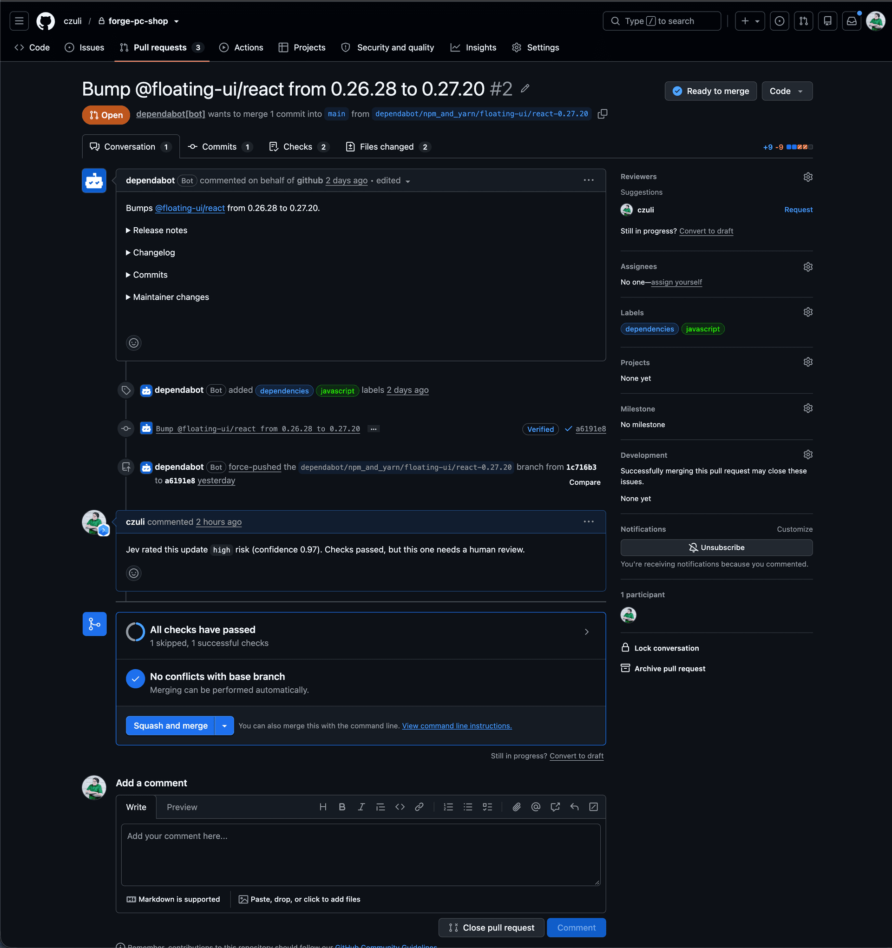
Task: Open the hamburger navigation menu
Action: [x=19, y=21]
